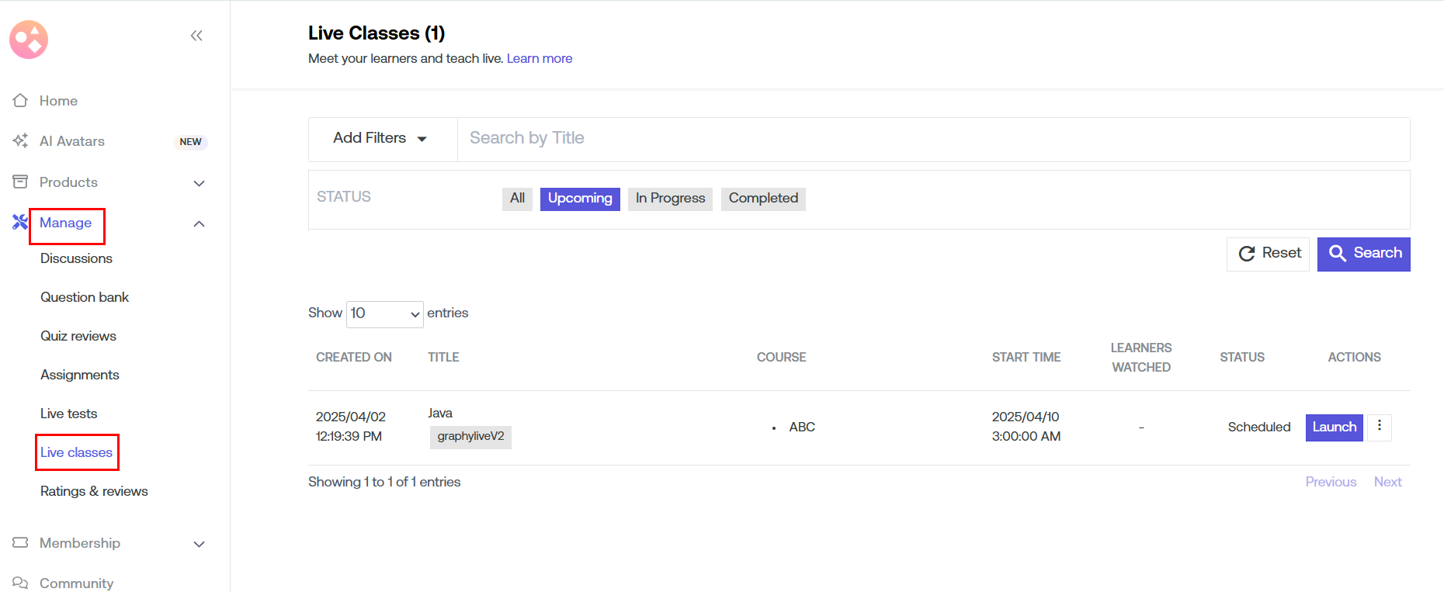1444x592 pixels.
Task: Open the Add Filters dropdown
Action: pos(380,139)
